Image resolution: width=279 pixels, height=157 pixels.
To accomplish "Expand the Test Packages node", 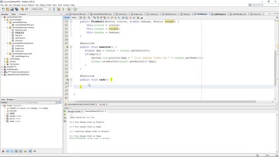I will [5, 59].
